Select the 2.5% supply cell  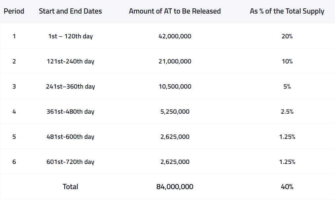[x=287, y=112]
